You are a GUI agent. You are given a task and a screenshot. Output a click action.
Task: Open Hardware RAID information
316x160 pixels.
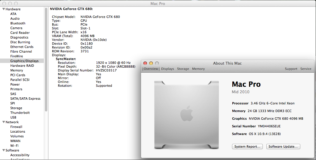coord(22,66)
